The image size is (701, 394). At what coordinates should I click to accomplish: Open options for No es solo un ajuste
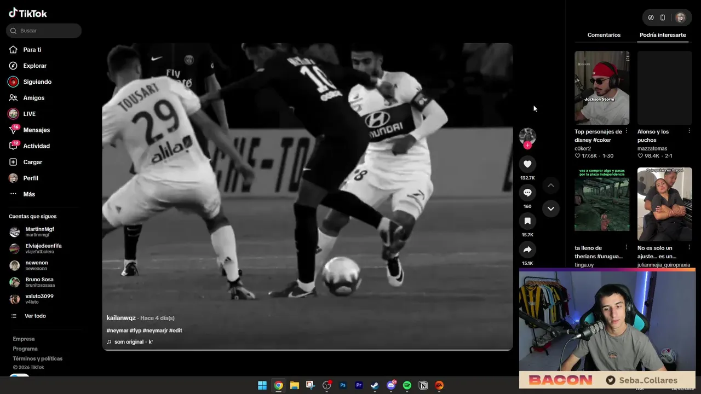689,248
